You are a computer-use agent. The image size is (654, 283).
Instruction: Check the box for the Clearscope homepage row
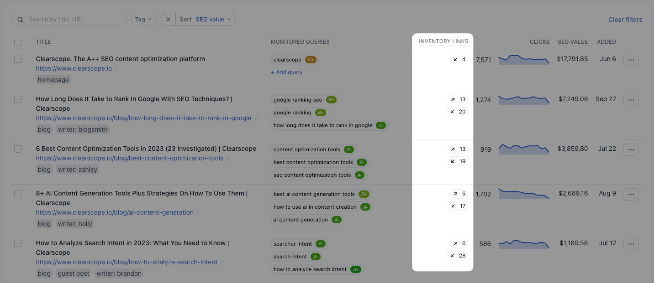(18, 59)
